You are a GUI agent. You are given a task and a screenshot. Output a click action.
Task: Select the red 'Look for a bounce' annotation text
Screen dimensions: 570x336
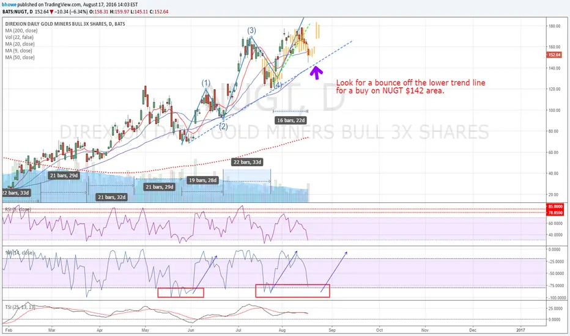(x=410, y=87)
